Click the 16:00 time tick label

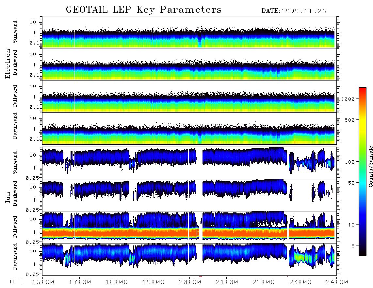pyautogui.click(x=43, y=282)
